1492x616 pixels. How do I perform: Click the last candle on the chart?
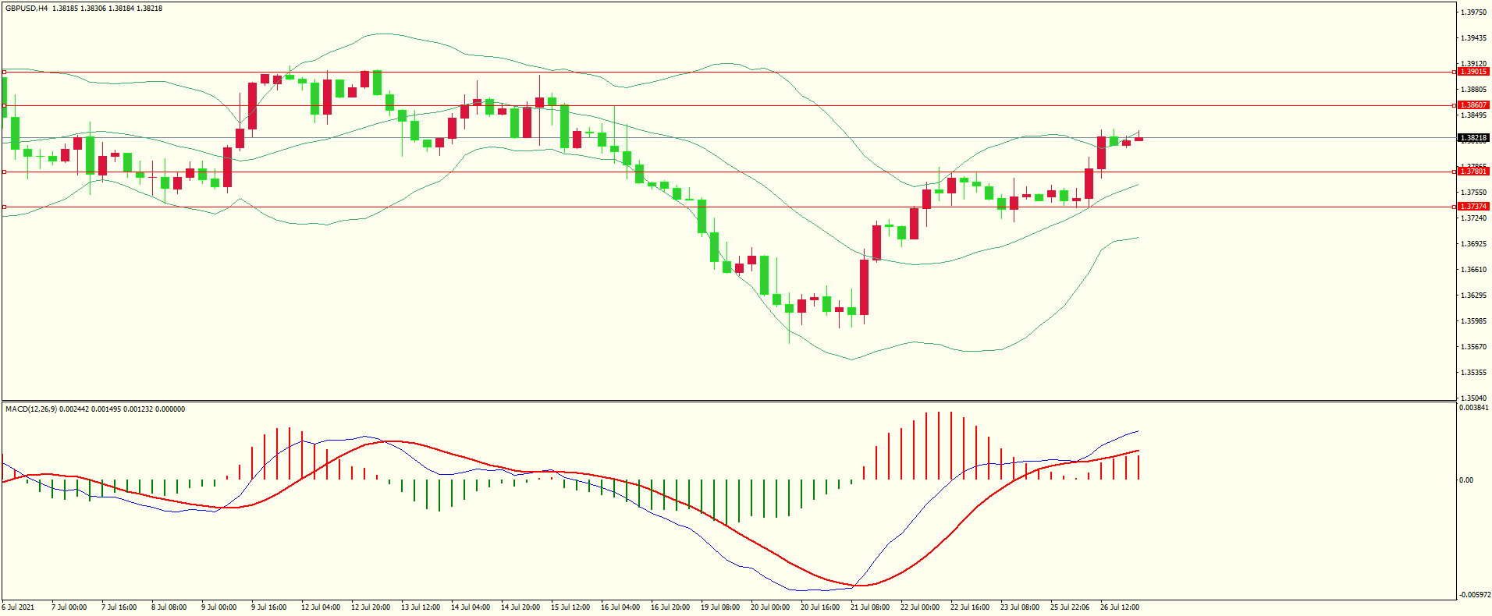coord(1139,139)
